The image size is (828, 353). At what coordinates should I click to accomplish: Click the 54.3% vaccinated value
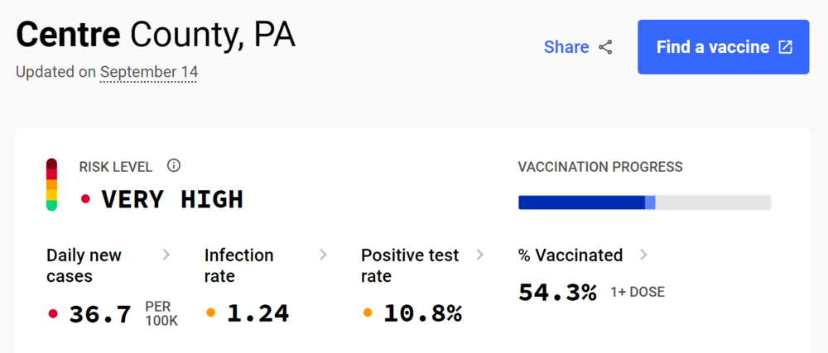557,292
